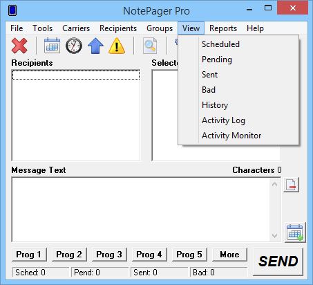
Task: Close the open View menu
Action: 191,28
